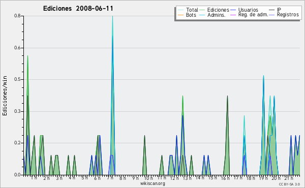Click the magenta swatch beside Reg. de adm.
This screenshot has height=188, width=305.
(x=233, y=15)
